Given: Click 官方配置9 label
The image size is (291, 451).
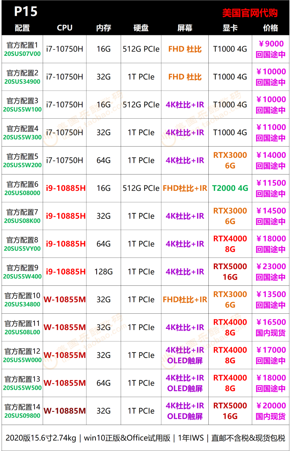Looking at the screenshot, I should 22,268.
